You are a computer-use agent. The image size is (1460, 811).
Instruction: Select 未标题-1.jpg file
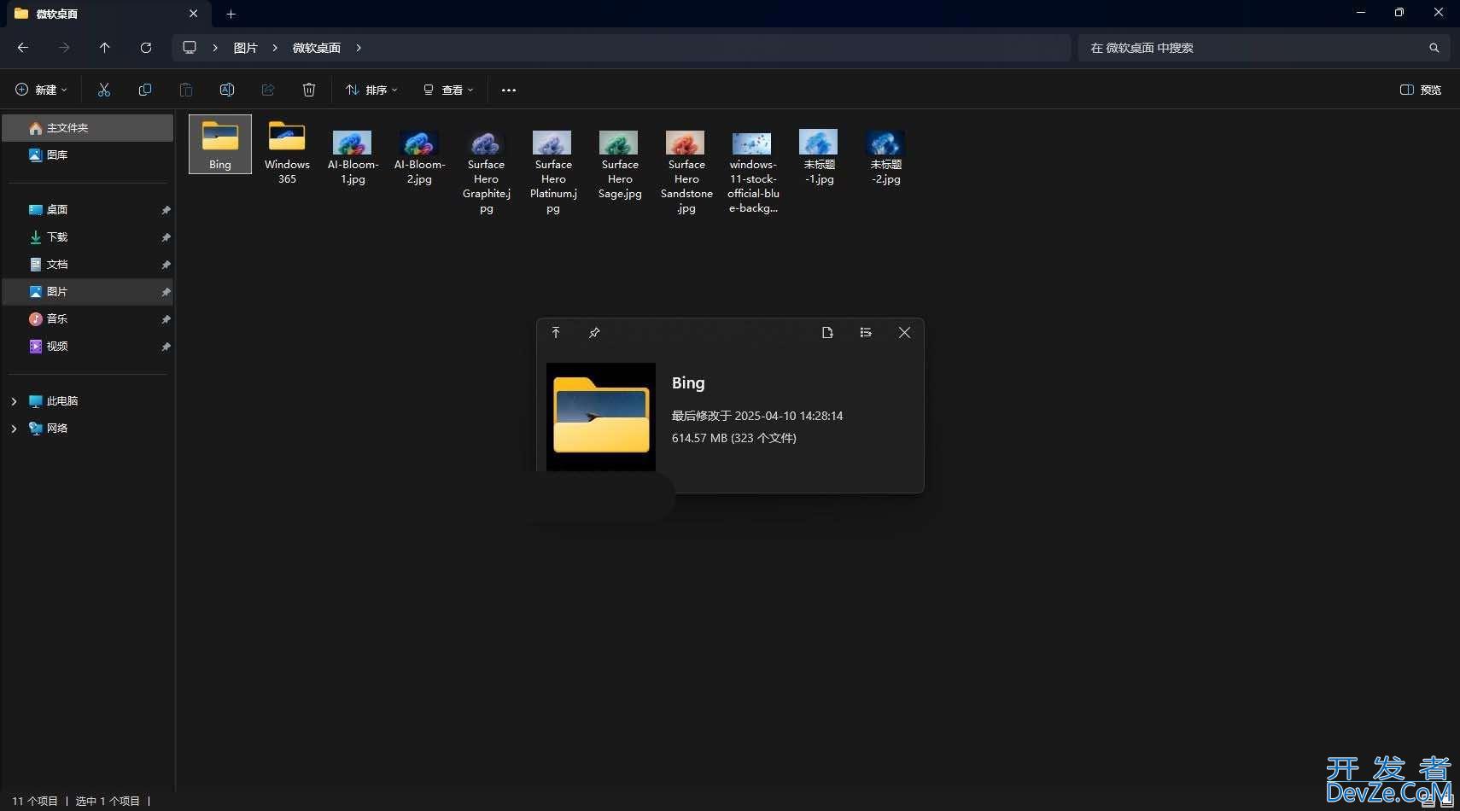820,156
